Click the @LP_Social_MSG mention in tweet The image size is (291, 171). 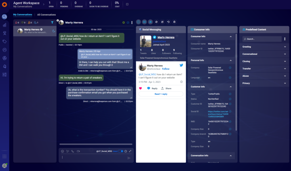tap(148, 74)
